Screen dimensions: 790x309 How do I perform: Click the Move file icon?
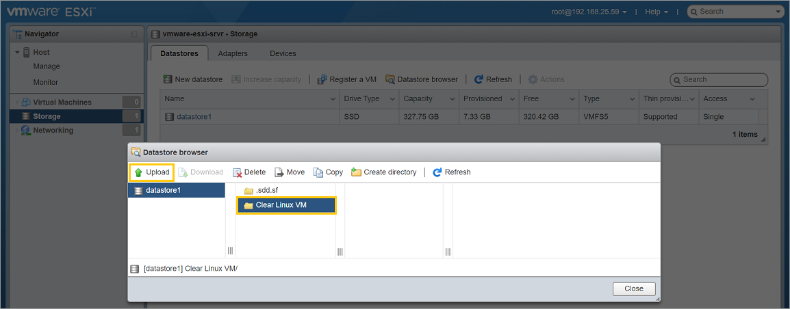(x=279, y=172)
